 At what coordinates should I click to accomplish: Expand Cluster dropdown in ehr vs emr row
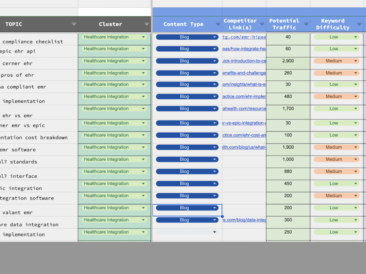[143, 109]
